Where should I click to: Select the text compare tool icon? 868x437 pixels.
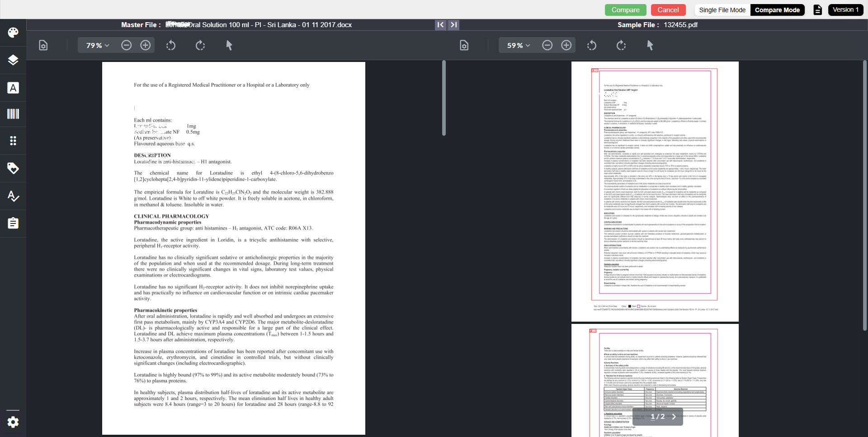coord(13,88)
